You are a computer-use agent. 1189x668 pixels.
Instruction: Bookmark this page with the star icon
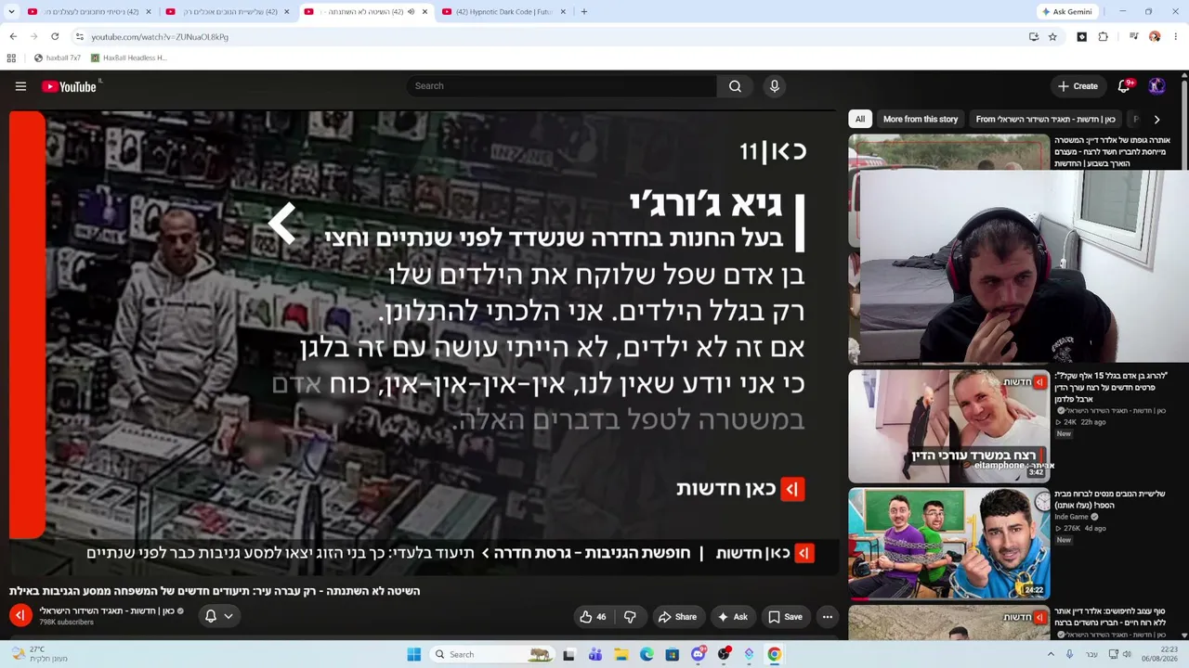coord(1052,37)
